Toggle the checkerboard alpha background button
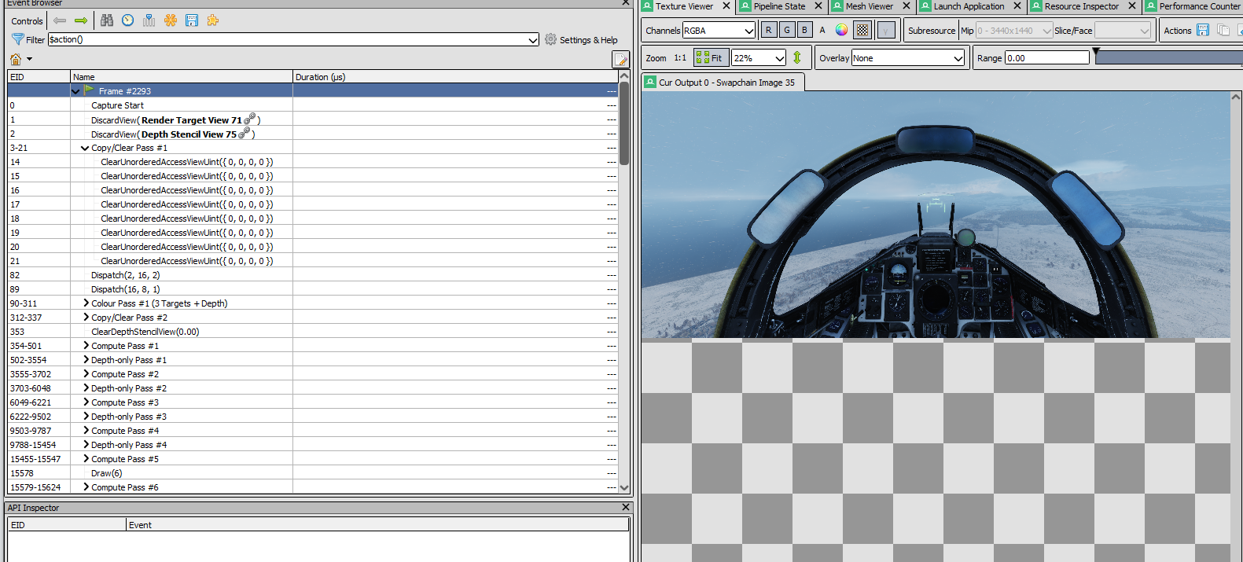Image resolution: width=1243 pixels, height=562 pixels. pyautogui.click(x=863, y=30)
